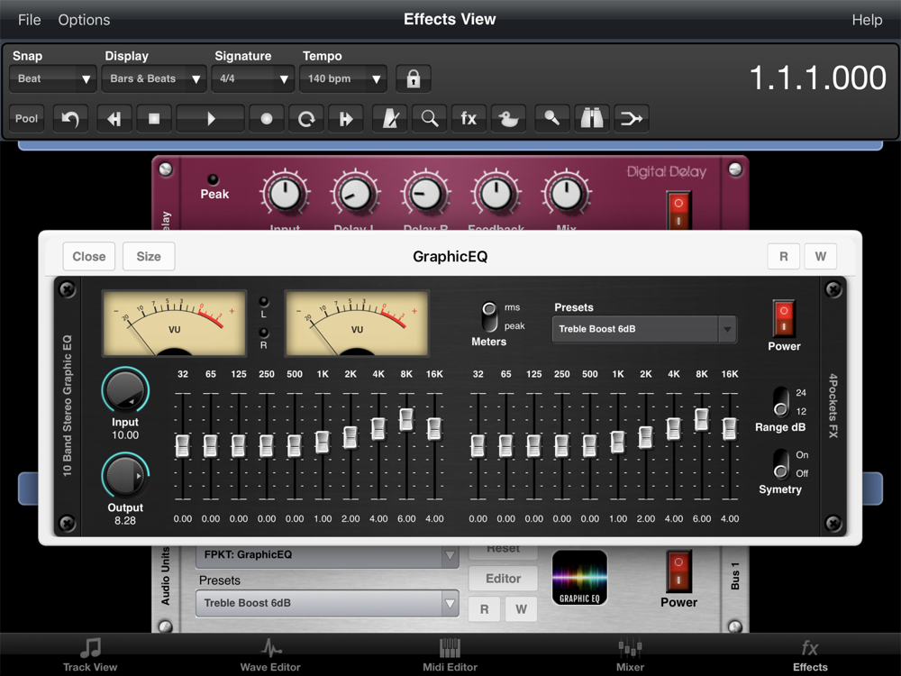Open effects with the fx toolbar icon
This screenshot has height=676, width=901.
pos(469,119)
